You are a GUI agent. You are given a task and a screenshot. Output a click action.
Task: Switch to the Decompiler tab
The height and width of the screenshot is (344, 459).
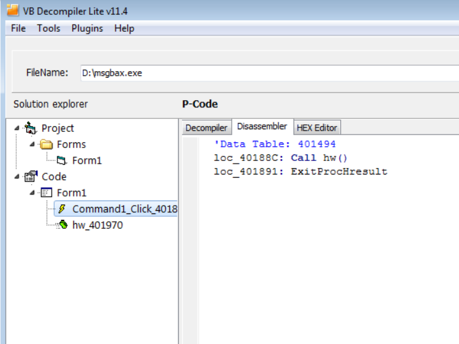[x=206, y=128]
